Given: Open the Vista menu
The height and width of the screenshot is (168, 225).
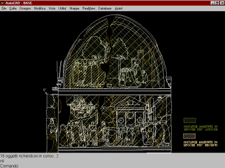Looking at the screenshot, I should tap(52, 8).
